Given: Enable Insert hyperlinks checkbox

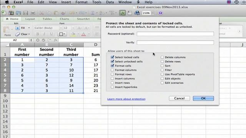Looking at the screenshot, I should [112, 87].
